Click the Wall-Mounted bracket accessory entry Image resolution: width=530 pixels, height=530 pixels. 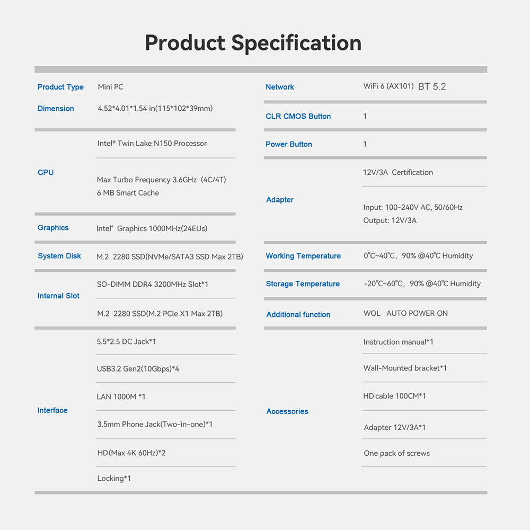[405, 368]
